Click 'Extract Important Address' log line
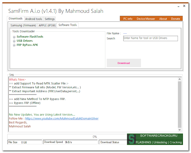Screen dimensions: 191x153 44,91
